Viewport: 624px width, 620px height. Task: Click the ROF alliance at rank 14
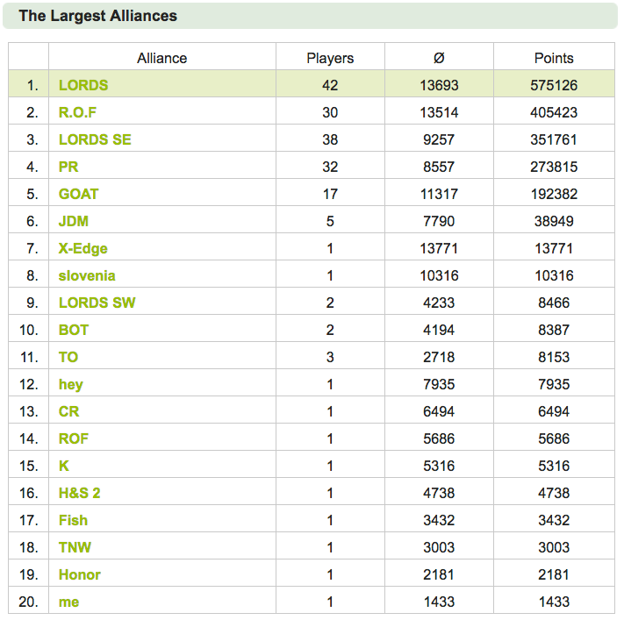pos(73,438)
